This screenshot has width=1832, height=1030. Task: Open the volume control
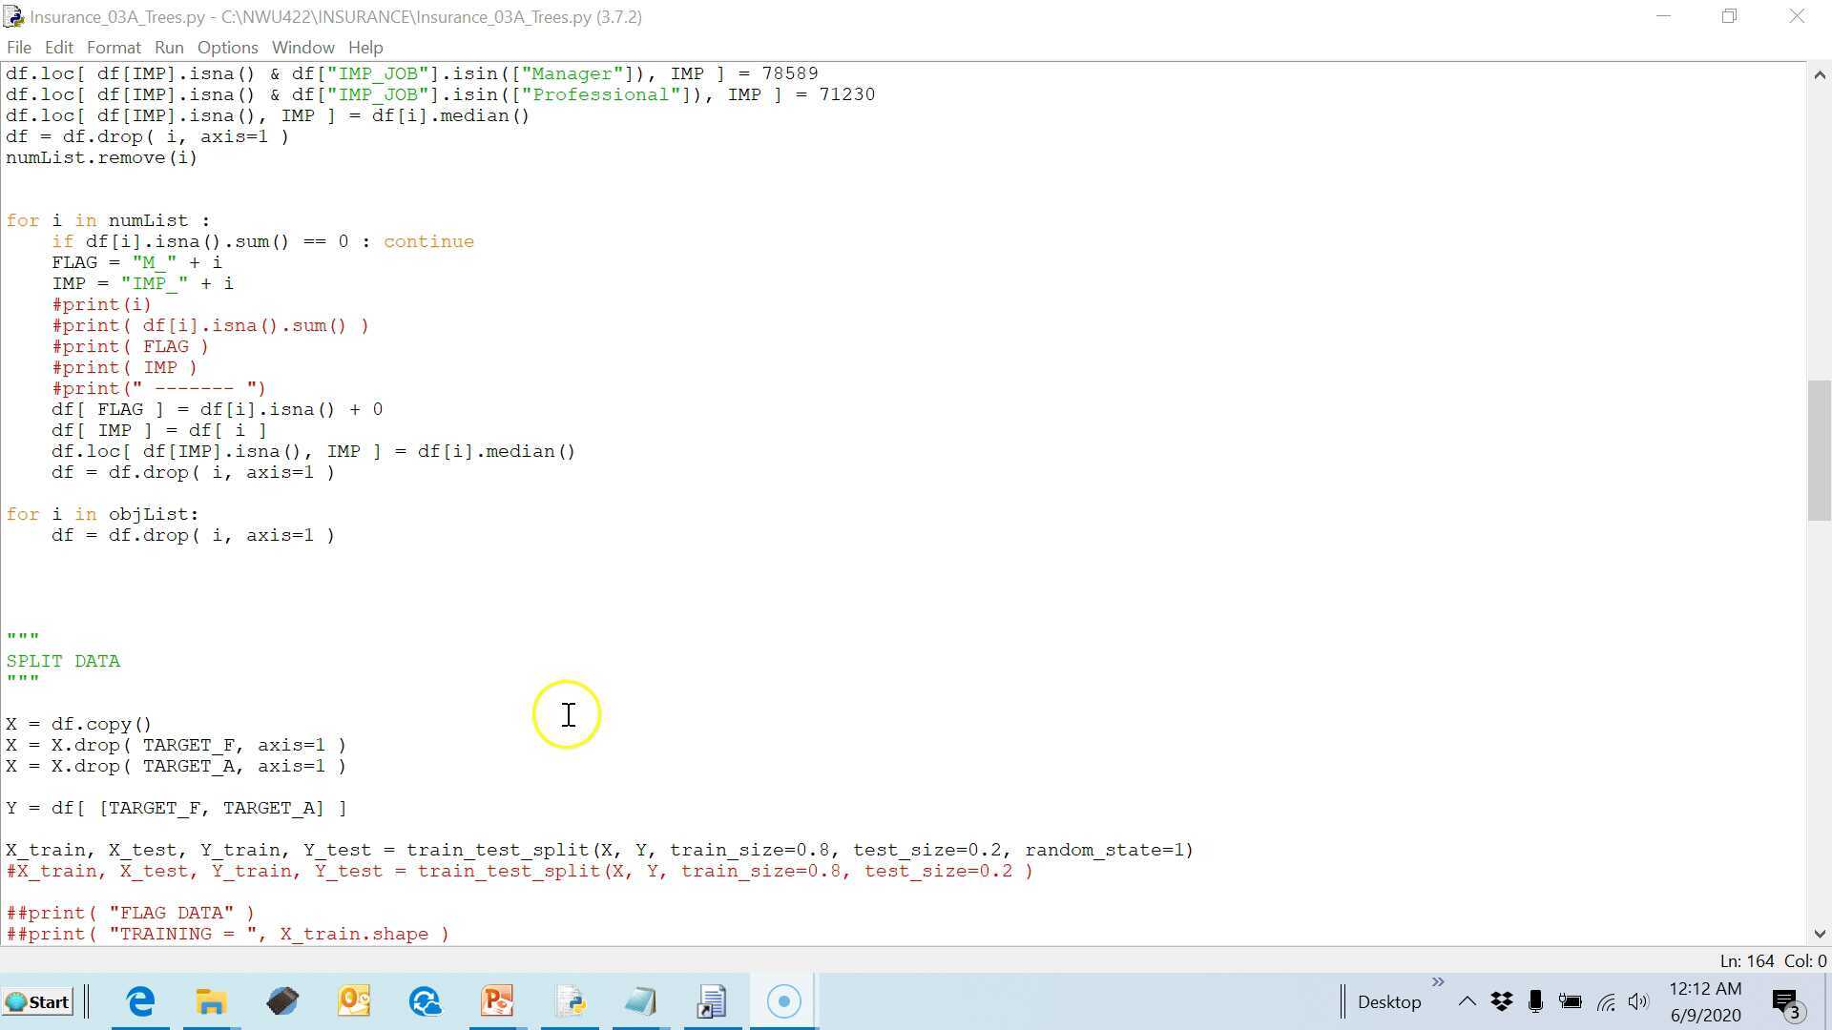pos(1639,1001)
